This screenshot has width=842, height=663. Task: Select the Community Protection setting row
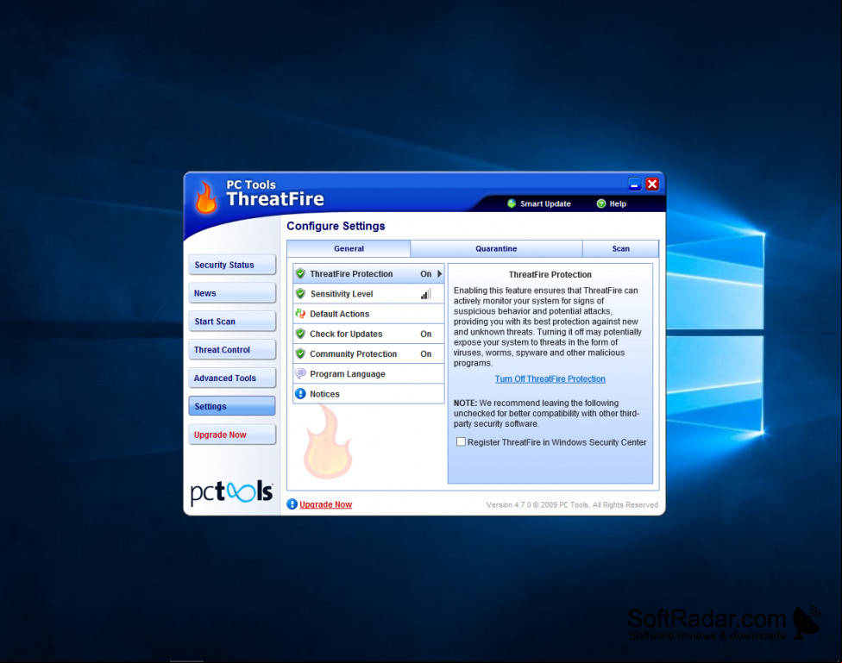pos(368,353)
